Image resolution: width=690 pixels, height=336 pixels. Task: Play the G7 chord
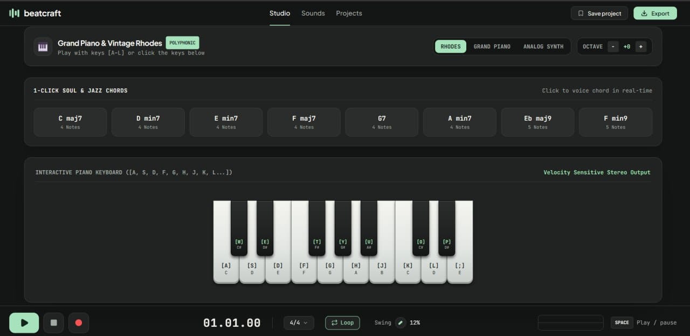click(382, 122)
